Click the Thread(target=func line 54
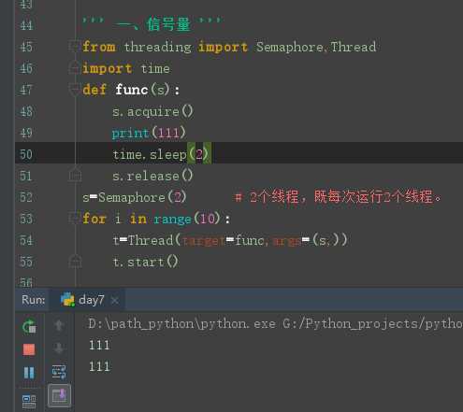Image resolution: width=463 pixels, height=412 pixels. pos(230,240)
